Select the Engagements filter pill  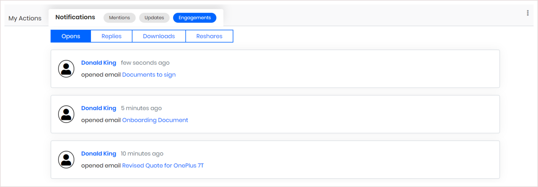click(x=194, y=18)
